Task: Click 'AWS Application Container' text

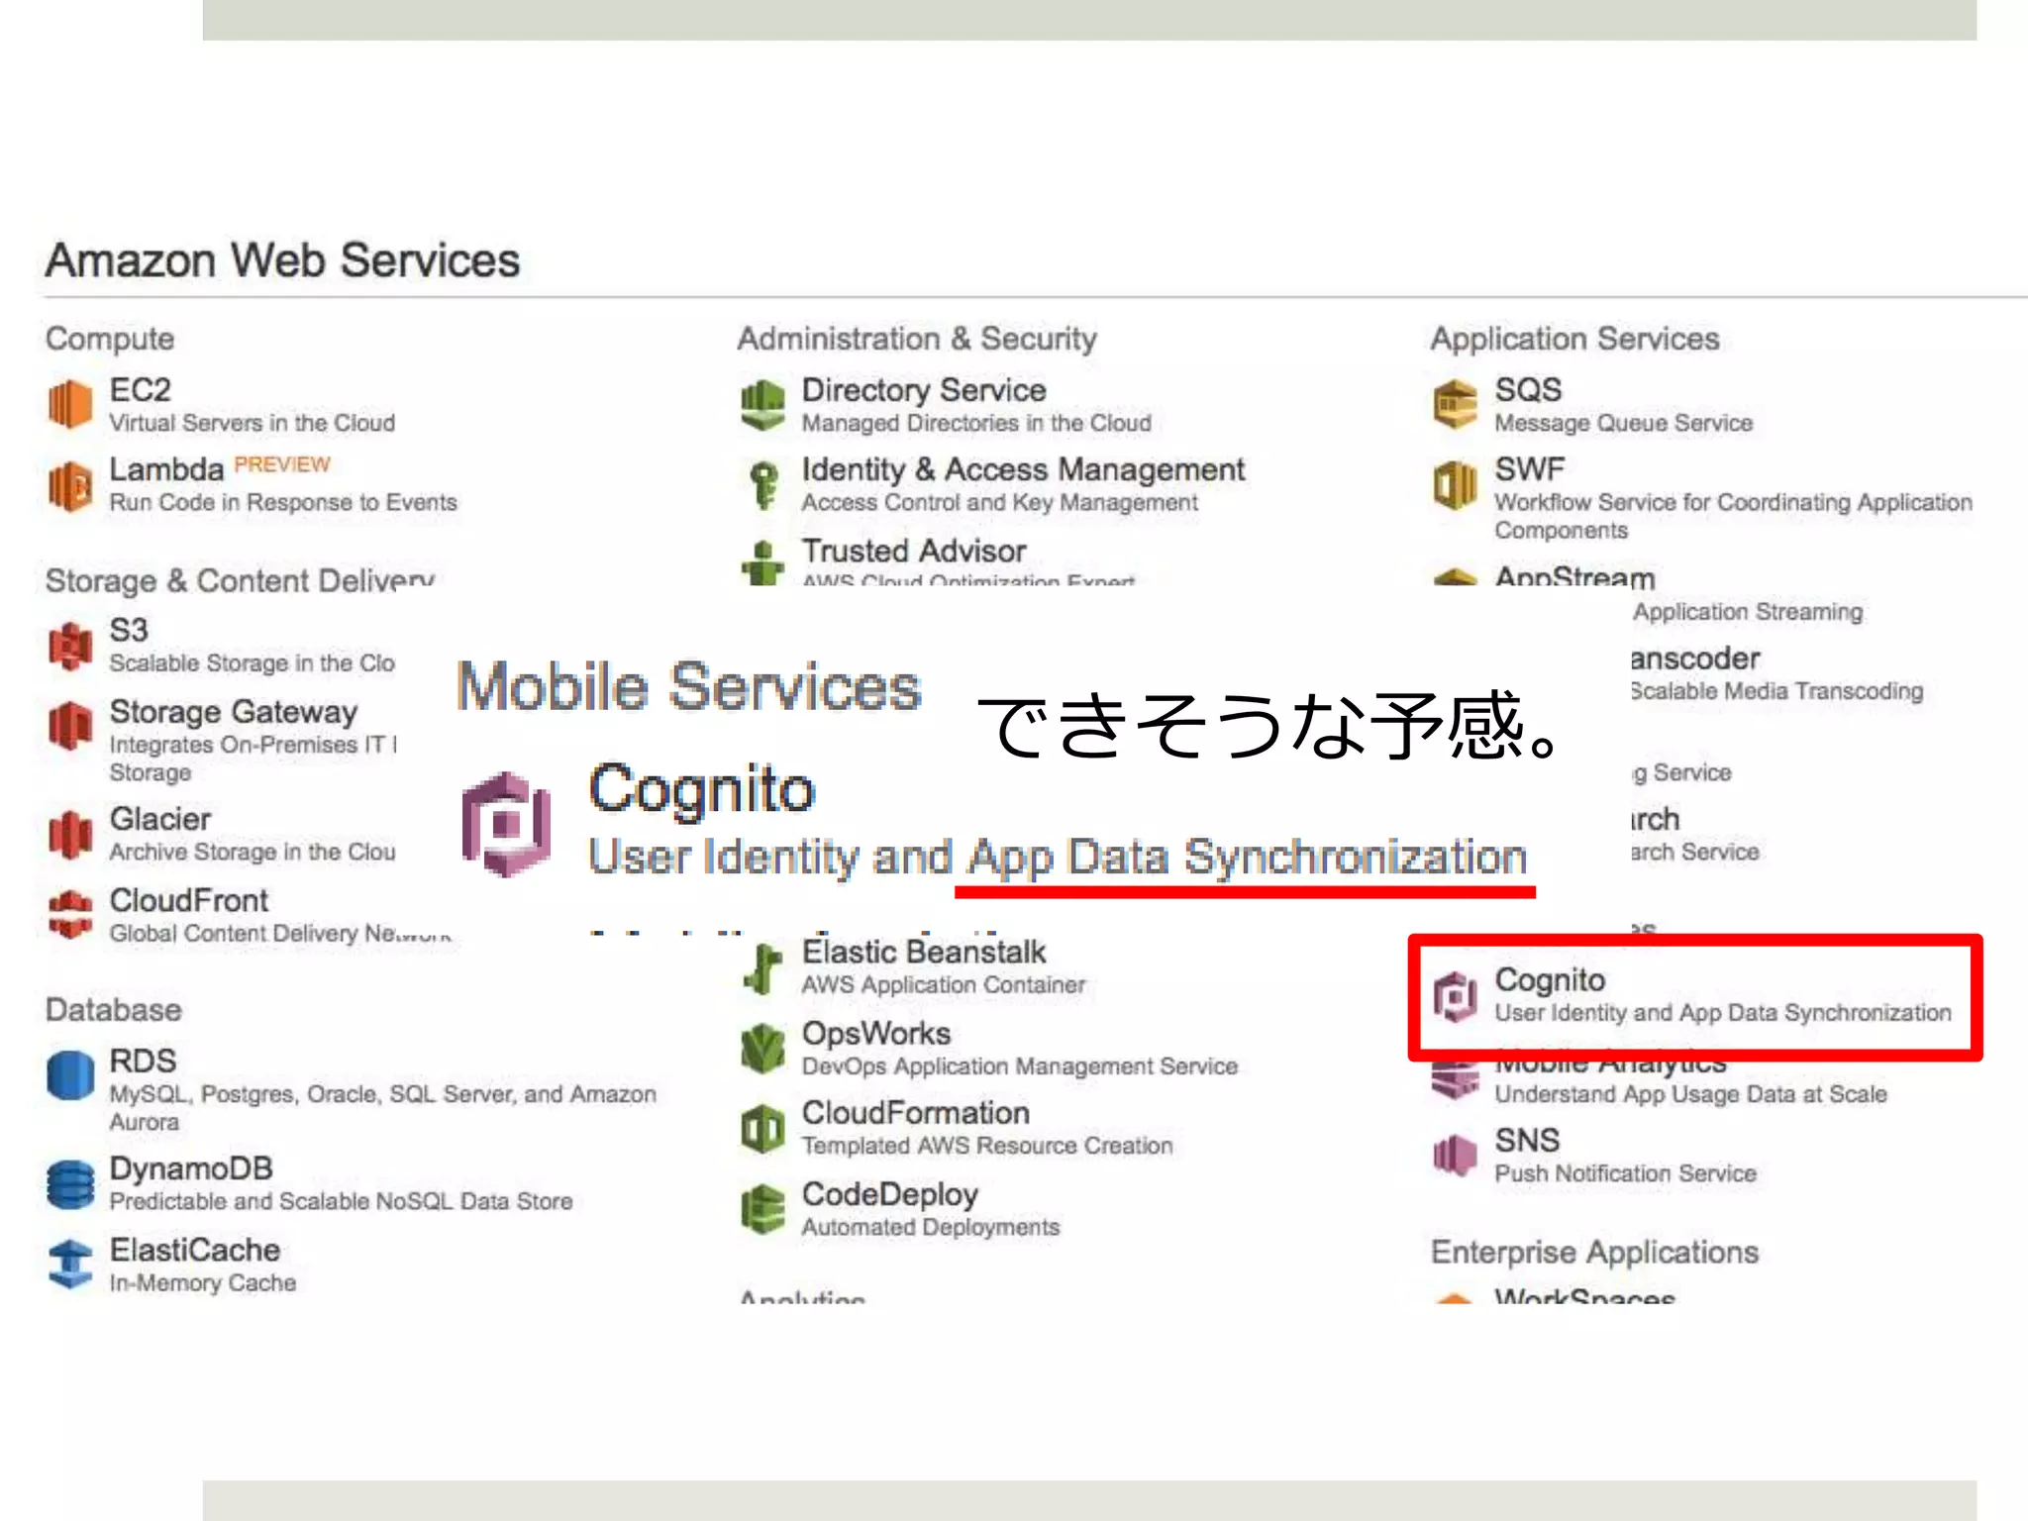Action: (943, 985)
